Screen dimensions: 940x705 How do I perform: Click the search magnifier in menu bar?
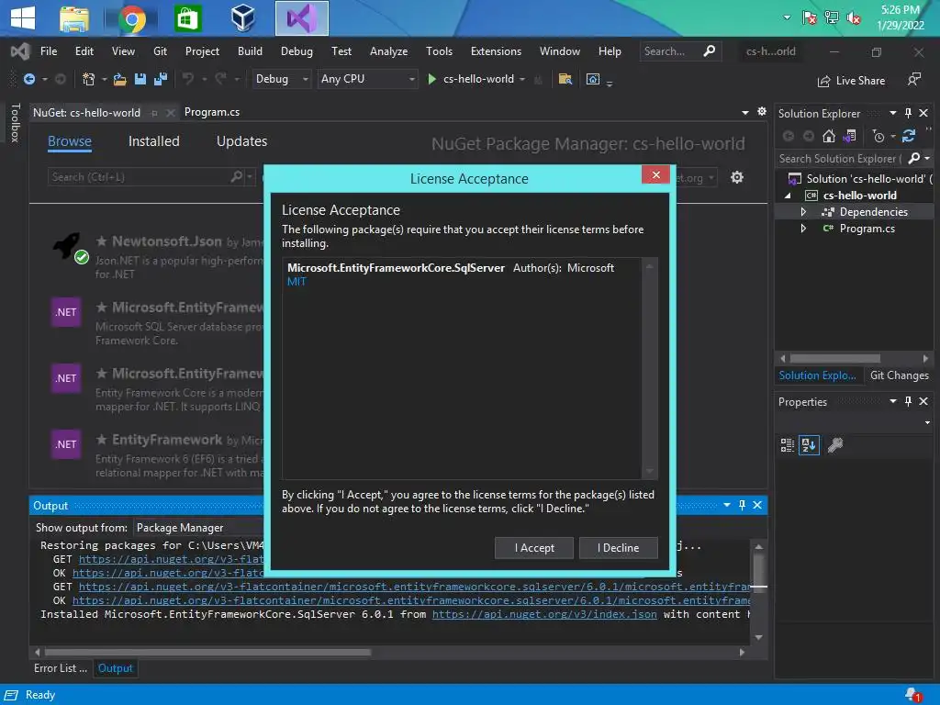[x=710, y=51]
